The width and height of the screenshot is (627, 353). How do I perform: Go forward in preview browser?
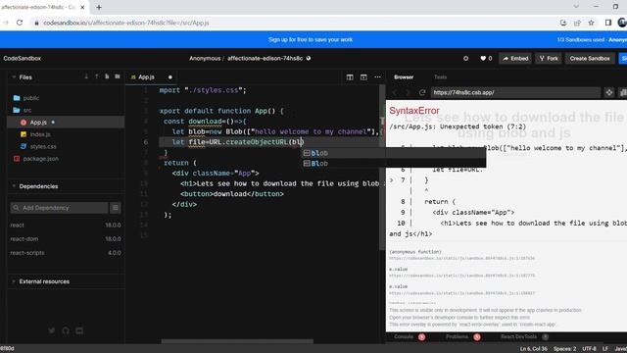408,92
